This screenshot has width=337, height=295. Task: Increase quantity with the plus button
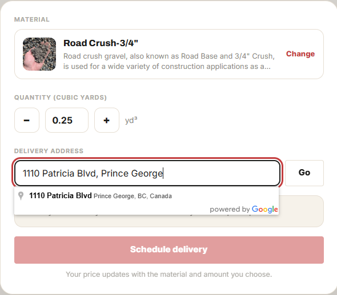107,120
